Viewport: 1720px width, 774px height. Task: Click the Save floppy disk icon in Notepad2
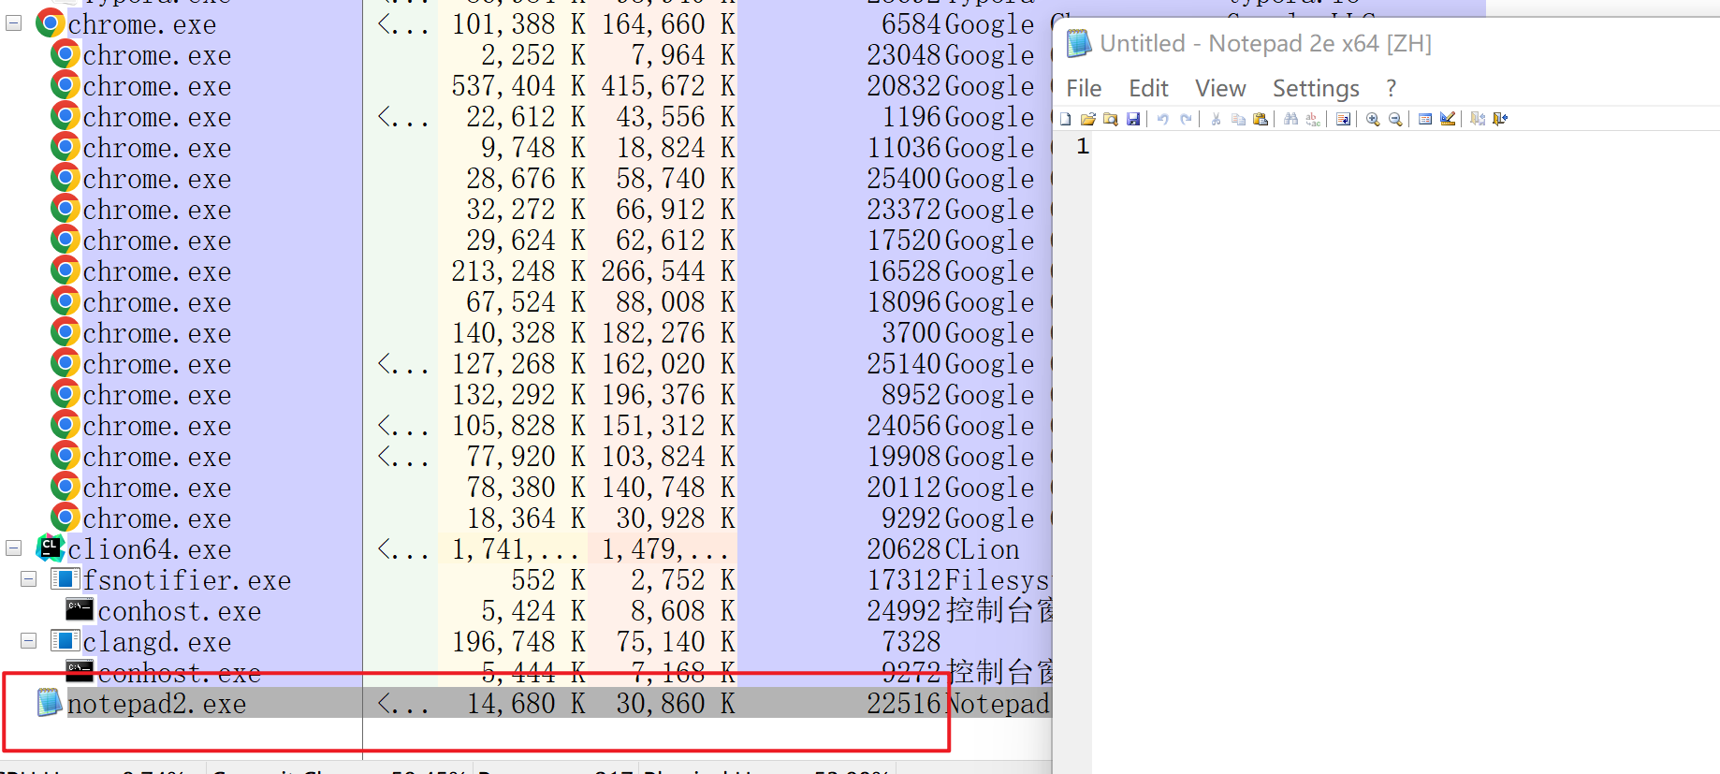(1133, 119)
